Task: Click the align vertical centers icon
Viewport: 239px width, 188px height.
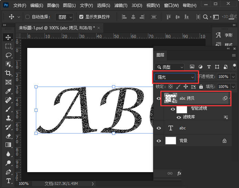Action: [177, 17]
